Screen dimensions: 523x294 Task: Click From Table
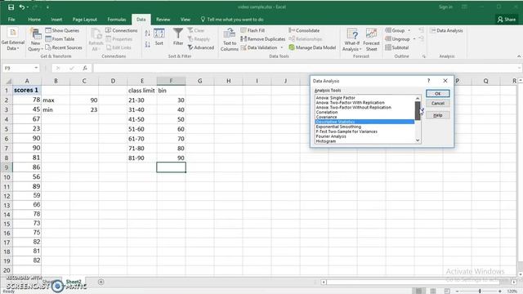(x=60, y=39)
